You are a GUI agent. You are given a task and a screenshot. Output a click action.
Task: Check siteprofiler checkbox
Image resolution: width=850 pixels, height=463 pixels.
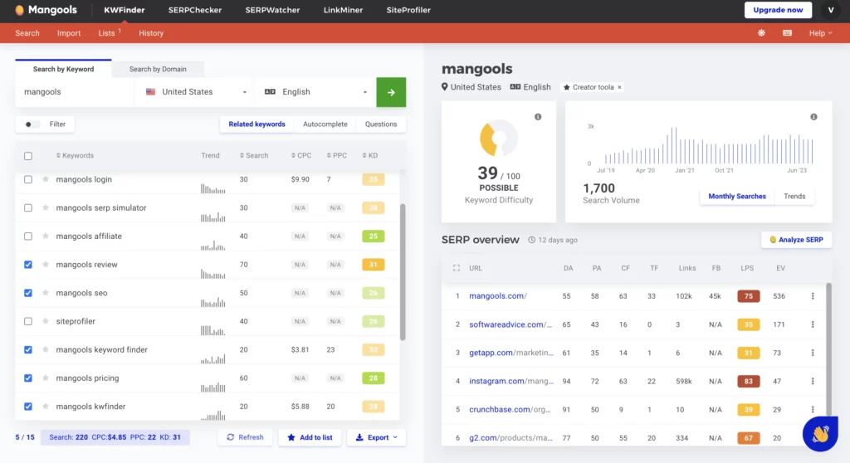[28, 321]
